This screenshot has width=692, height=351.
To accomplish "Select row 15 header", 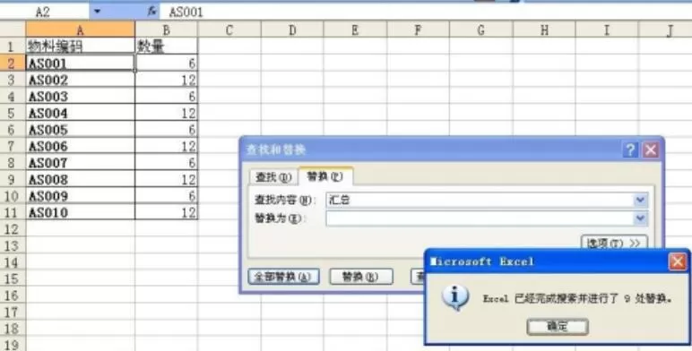I will pyautogui.click(x=13, y=278).
